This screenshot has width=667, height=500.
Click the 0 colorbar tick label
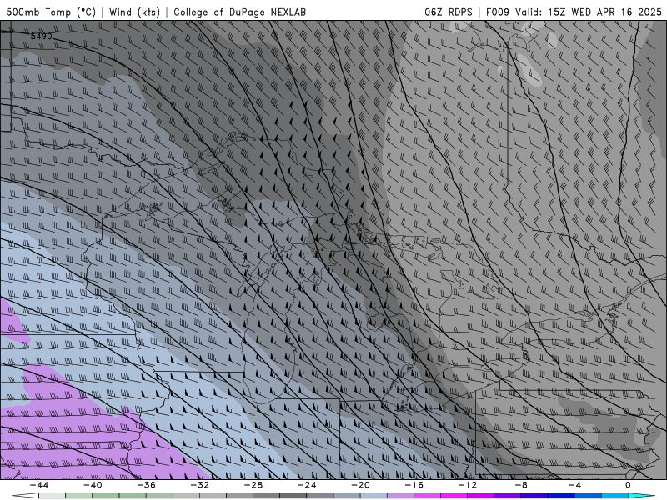coord(628,485)
